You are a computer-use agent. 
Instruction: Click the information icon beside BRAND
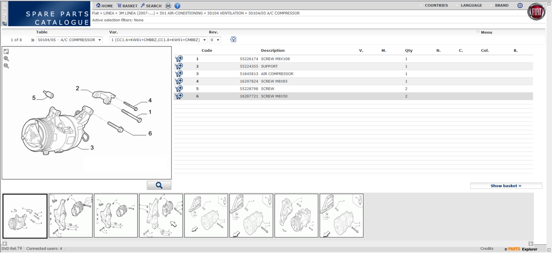tap(520, 6)
